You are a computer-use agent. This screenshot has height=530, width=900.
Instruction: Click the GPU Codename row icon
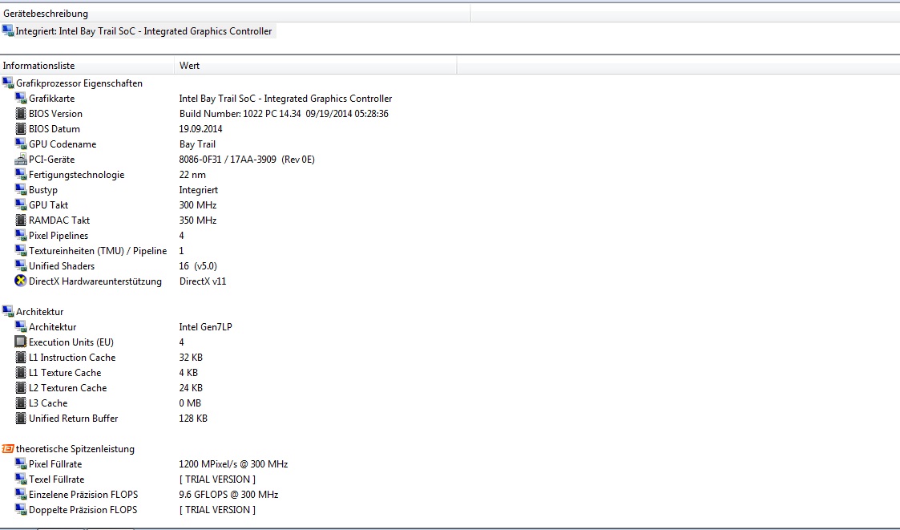[x=21, y=144]
